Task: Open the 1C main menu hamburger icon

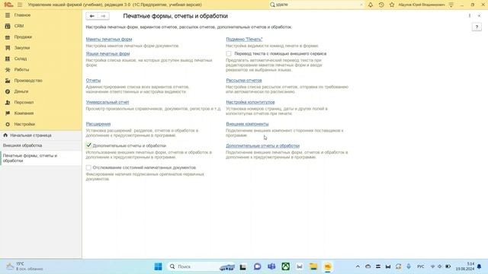Action: coord(20,5)
